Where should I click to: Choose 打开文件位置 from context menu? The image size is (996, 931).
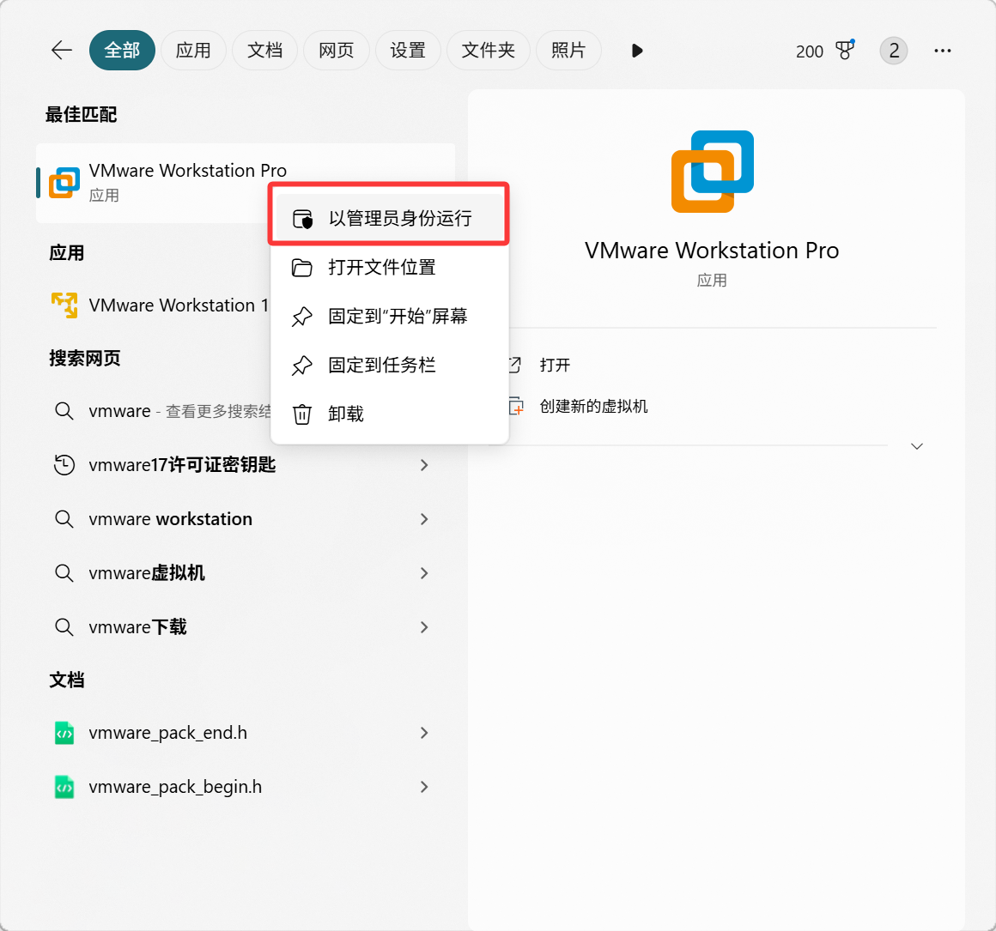click(389, 267)
